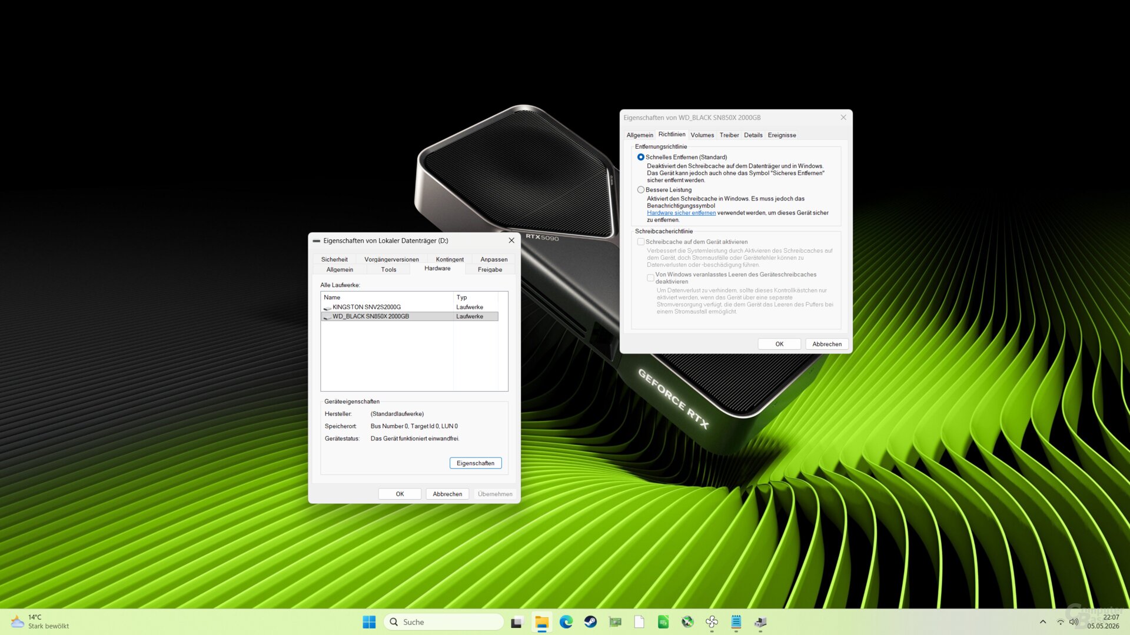Click the Typ column header

pos(476,298)
